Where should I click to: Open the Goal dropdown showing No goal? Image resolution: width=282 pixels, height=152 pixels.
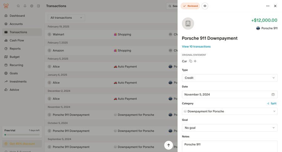(x=230, y=128)
